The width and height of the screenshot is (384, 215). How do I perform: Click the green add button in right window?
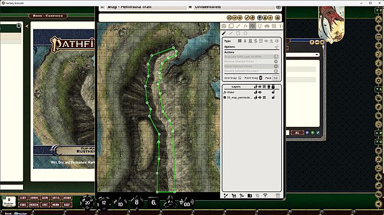(x=313, y=133)
